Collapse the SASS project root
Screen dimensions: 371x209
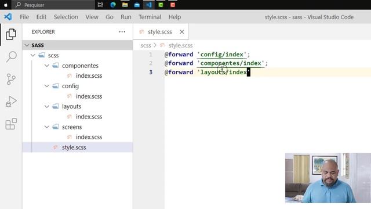click(27, 45)
